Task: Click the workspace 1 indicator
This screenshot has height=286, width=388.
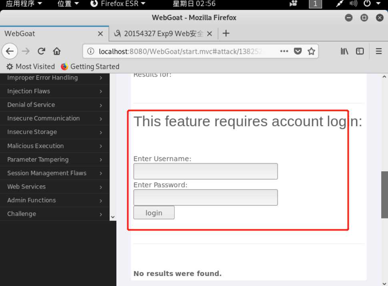Action: coord(315,4)
